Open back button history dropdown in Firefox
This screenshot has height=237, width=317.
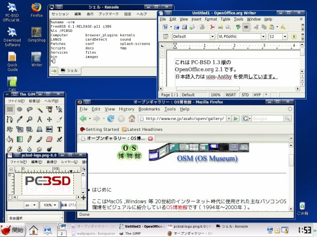90,118
